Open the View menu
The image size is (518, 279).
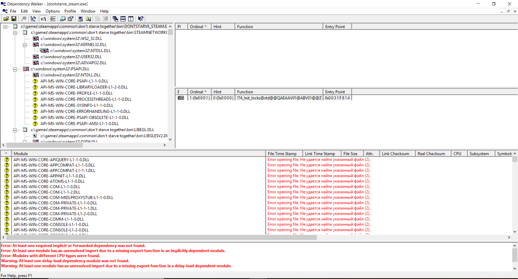click(x=36, y=11)
